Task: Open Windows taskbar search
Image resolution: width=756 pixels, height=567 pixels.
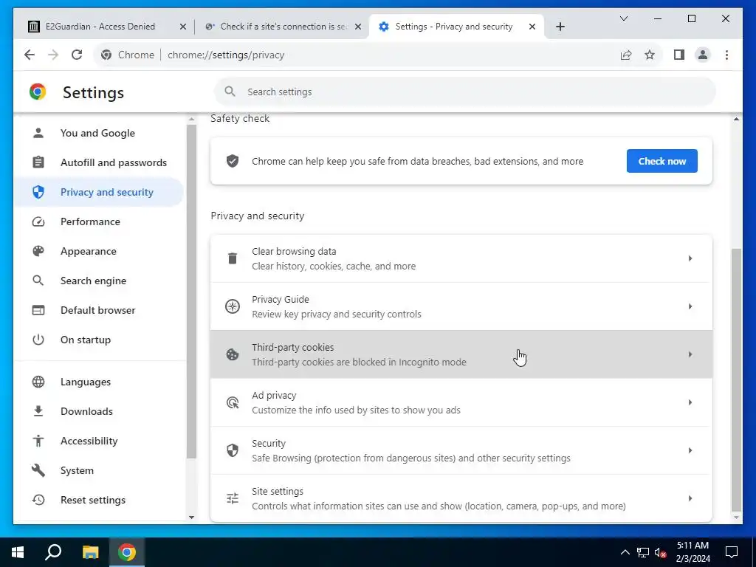Action: tap(53, 552)
